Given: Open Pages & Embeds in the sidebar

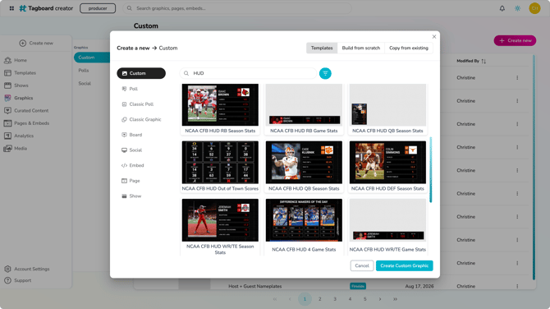Looking at the screenshot, I should point(26,123).
